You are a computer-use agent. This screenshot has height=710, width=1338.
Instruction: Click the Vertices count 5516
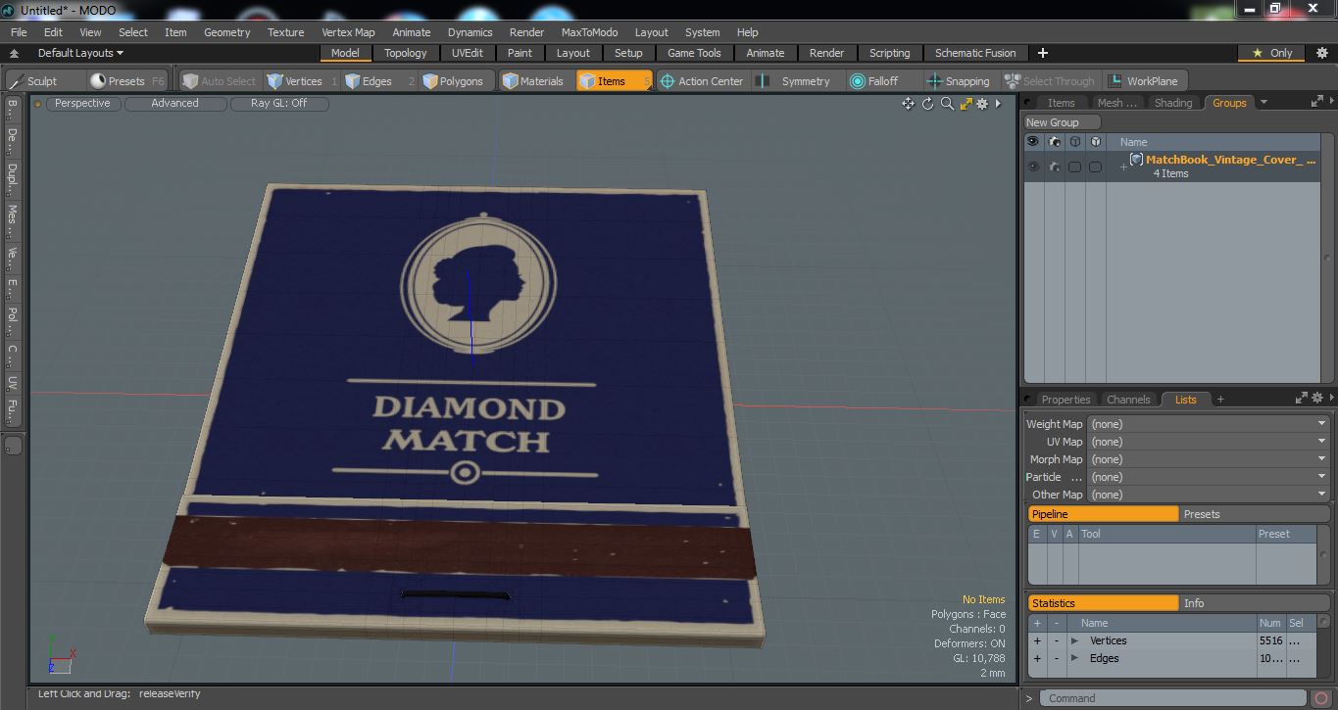pos(1270,640)
